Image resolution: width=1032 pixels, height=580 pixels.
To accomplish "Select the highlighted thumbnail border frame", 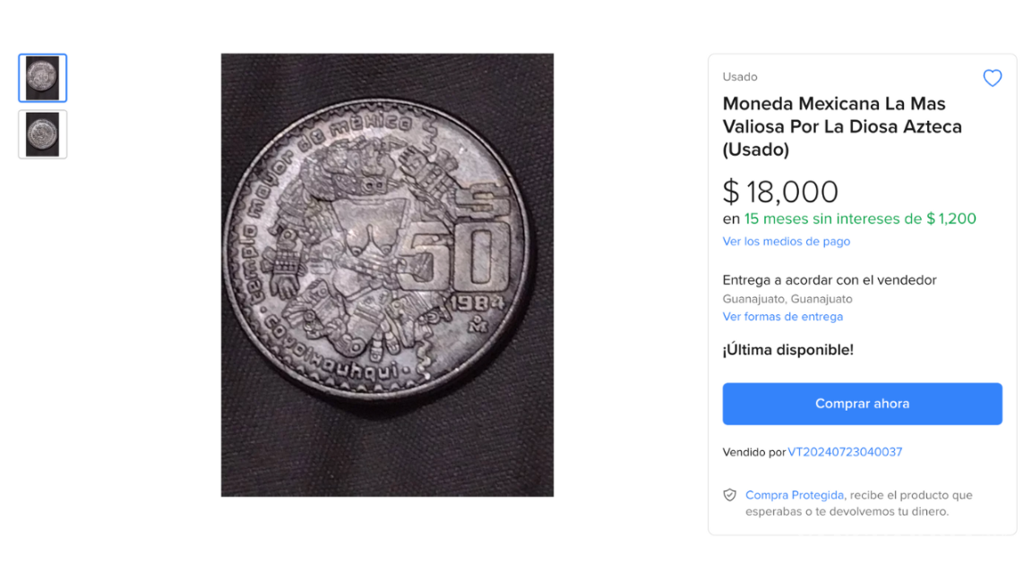I will pyautogui.click(x=42, y=78).
